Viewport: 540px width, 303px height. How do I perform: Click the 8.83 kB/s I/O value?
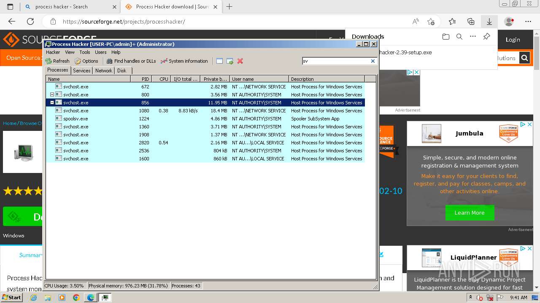(188, 111)
